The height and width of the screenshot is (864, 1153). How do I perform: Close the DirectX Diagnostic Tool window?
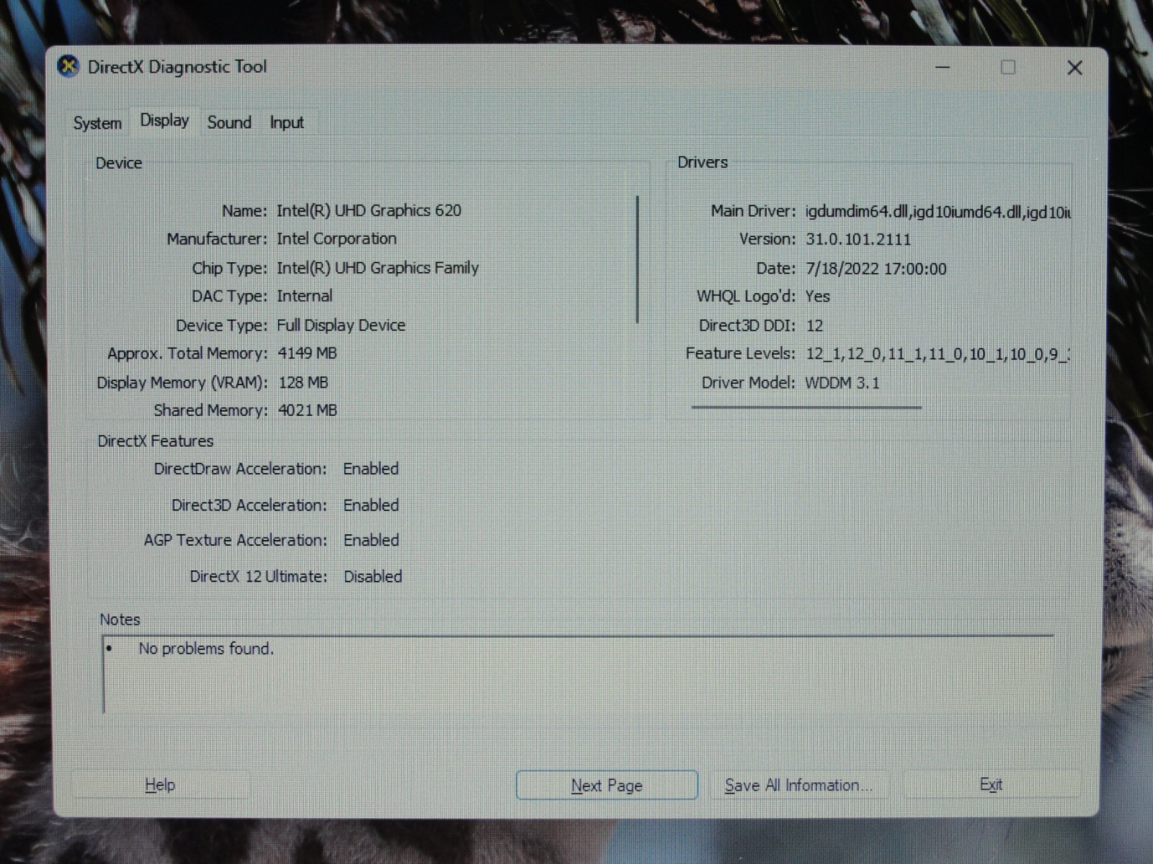click(1074, 68)
